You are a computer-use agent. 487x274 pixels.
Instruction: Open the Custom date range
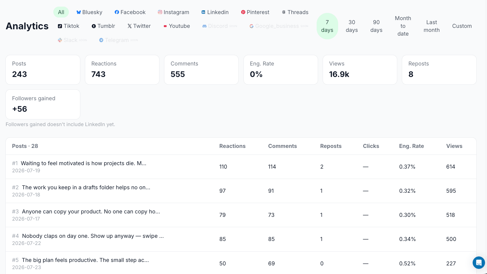[462, 26]
